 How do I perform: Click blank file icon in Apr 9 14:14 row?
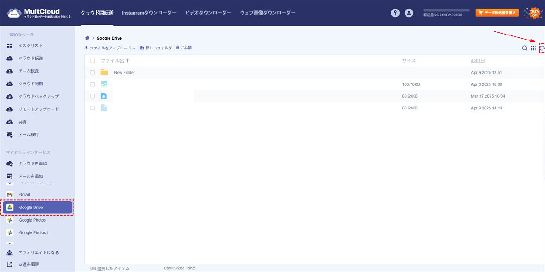[x=104, y=108]
